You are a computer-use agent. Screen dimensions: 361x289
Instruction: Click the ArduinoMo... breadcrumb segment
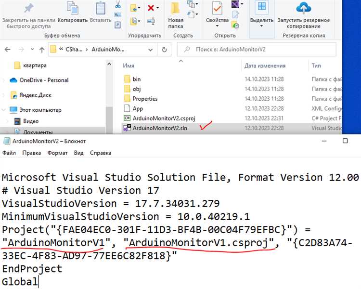point(108,49)
